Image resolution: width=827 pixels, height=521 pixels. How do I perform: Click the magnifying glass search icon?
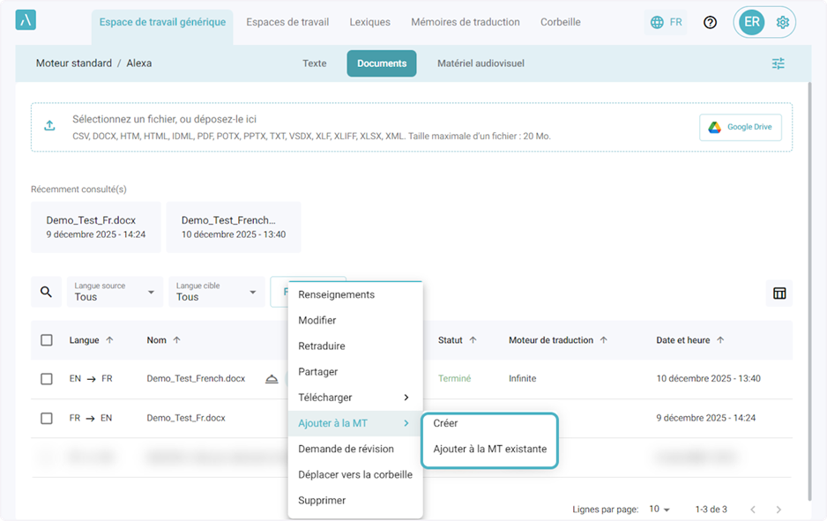(46, 292)
